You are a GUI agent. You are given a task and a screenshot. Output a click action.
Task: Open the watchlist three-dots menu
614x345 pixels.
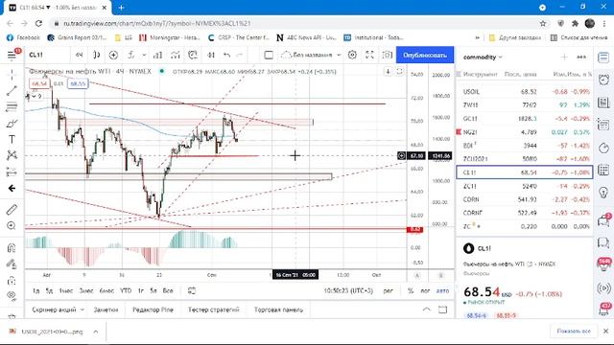pyautogui.click(x=581, y=57)
